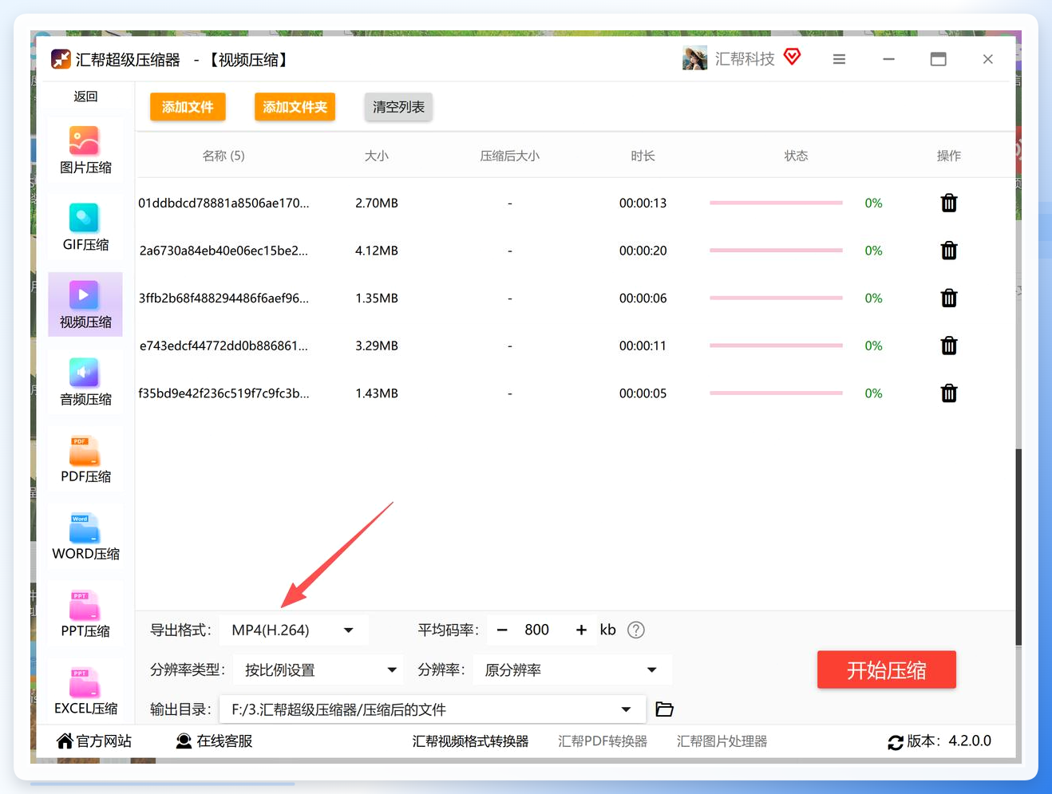Open the hamburger menu in title bar
This screenshot has height=794, width=1052.
point(839,59)
